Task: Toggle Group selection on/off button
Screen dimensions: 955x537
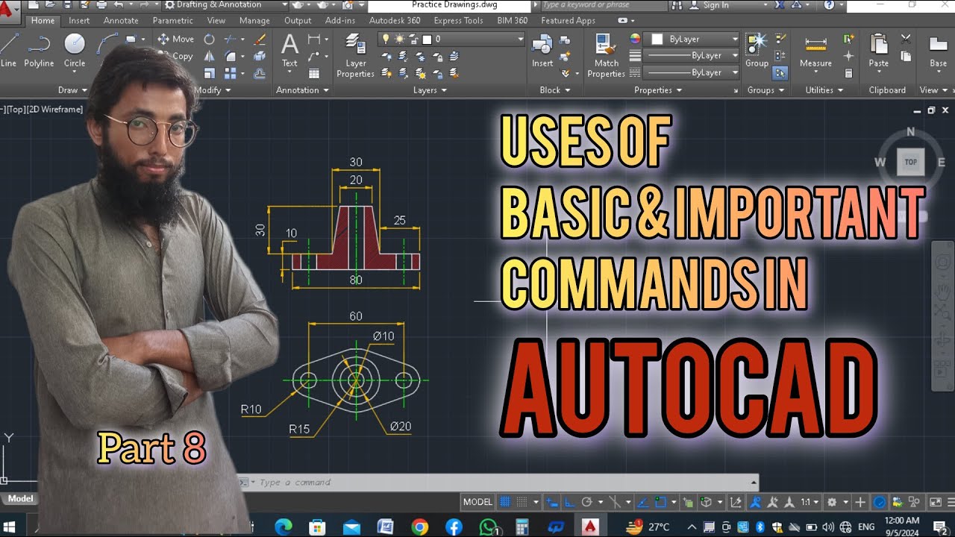Action: [780, 73]
